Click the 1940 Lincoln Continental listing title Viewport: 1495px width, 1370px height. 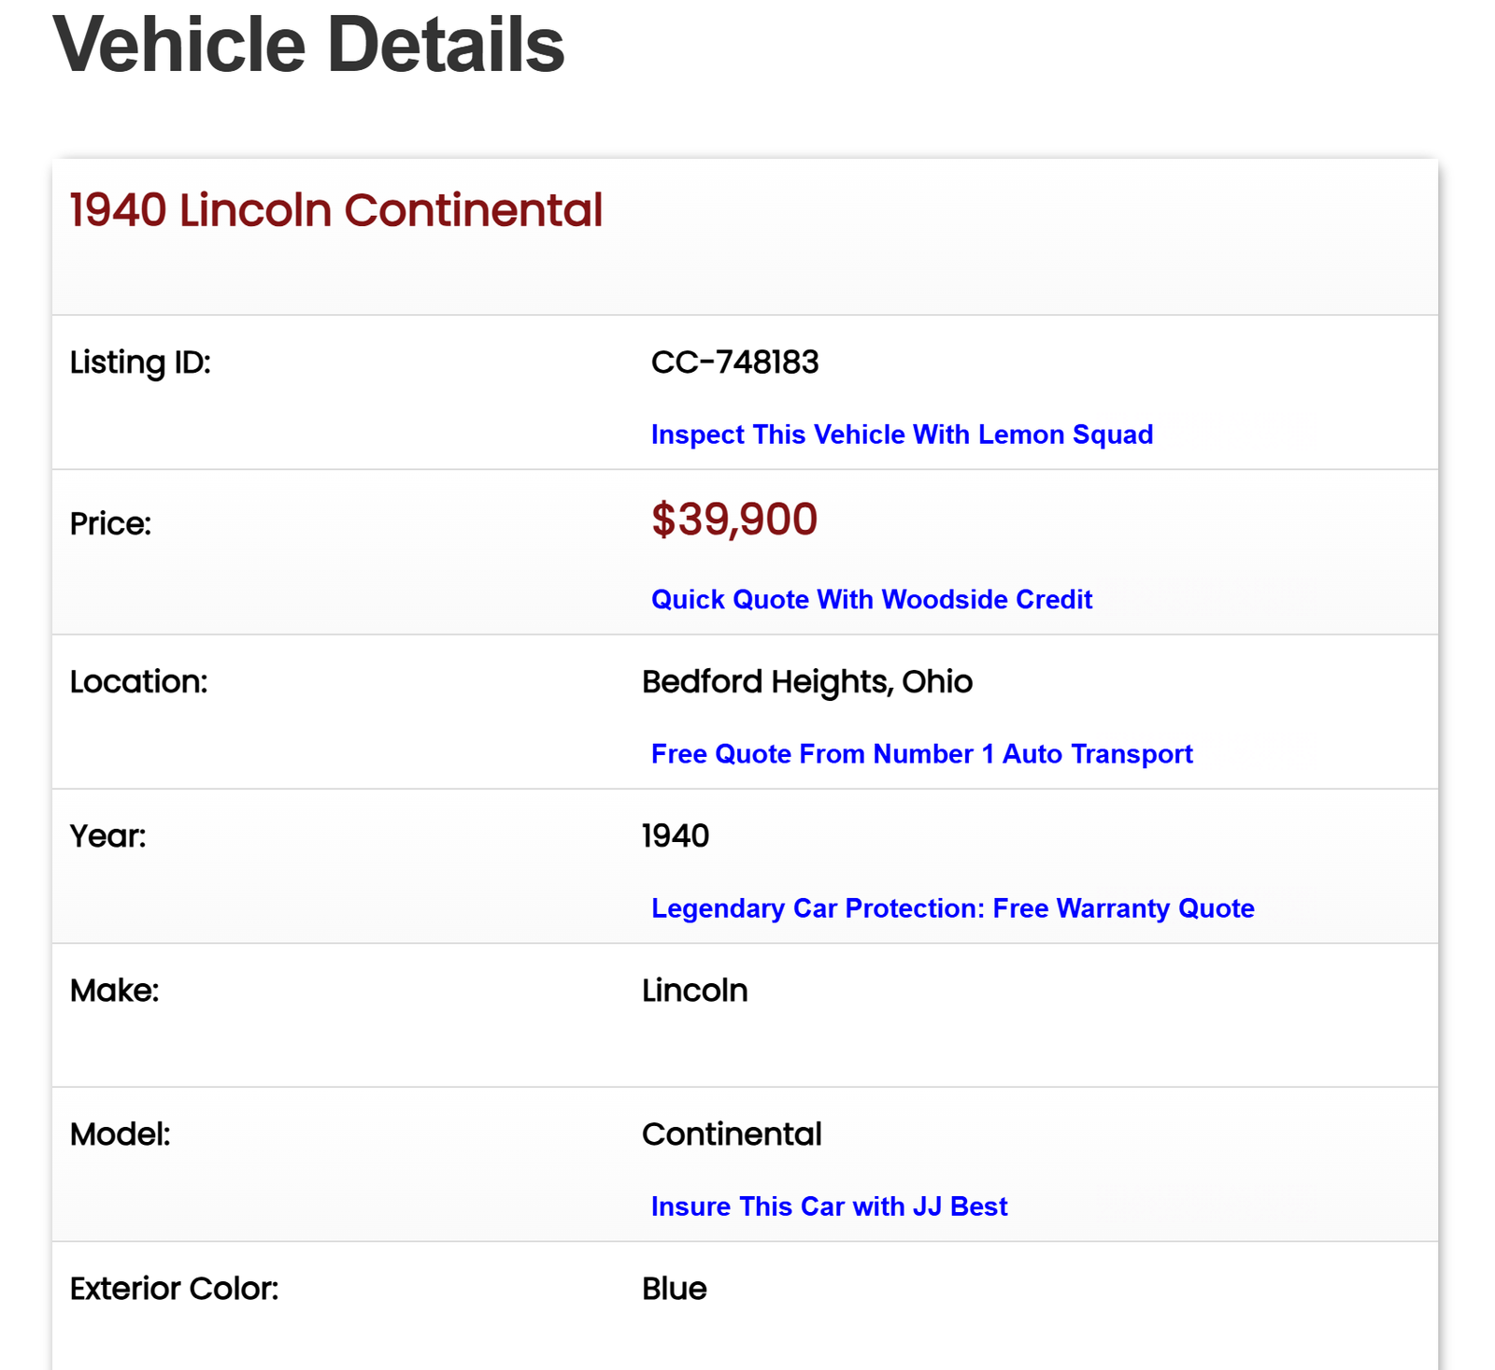(336, 210)
